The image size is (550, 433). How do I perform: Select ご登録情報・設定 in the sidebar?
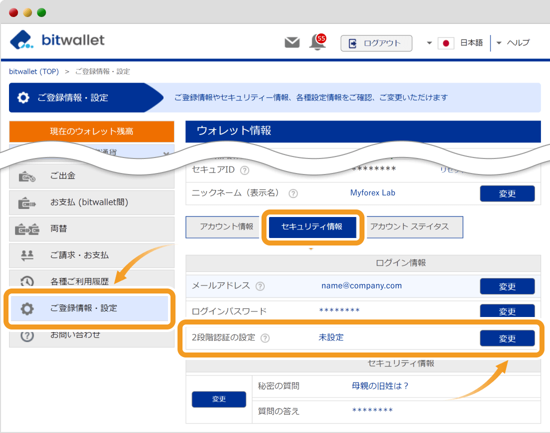(89, 308)
